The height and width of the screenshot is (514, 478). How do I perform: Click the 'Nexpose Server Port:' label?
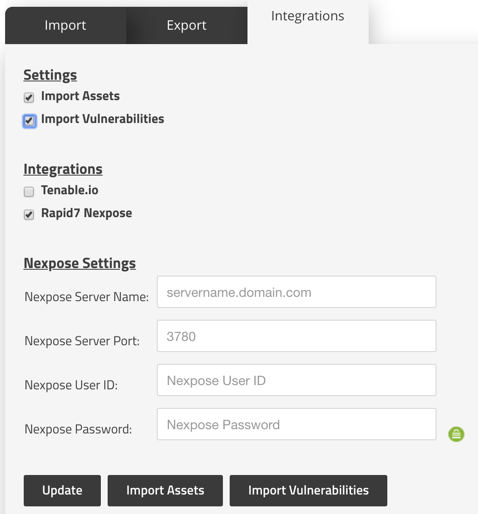click(x=82, y=341)
